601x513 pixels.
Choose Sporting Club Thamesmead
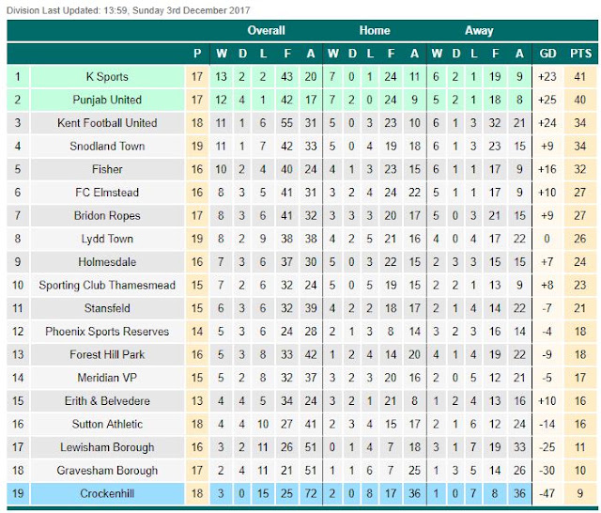[x=107, y=285]
